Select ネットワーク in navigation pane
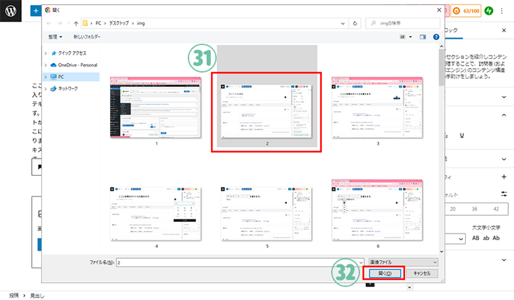The image size is (514, 300). tap(68, 88)
